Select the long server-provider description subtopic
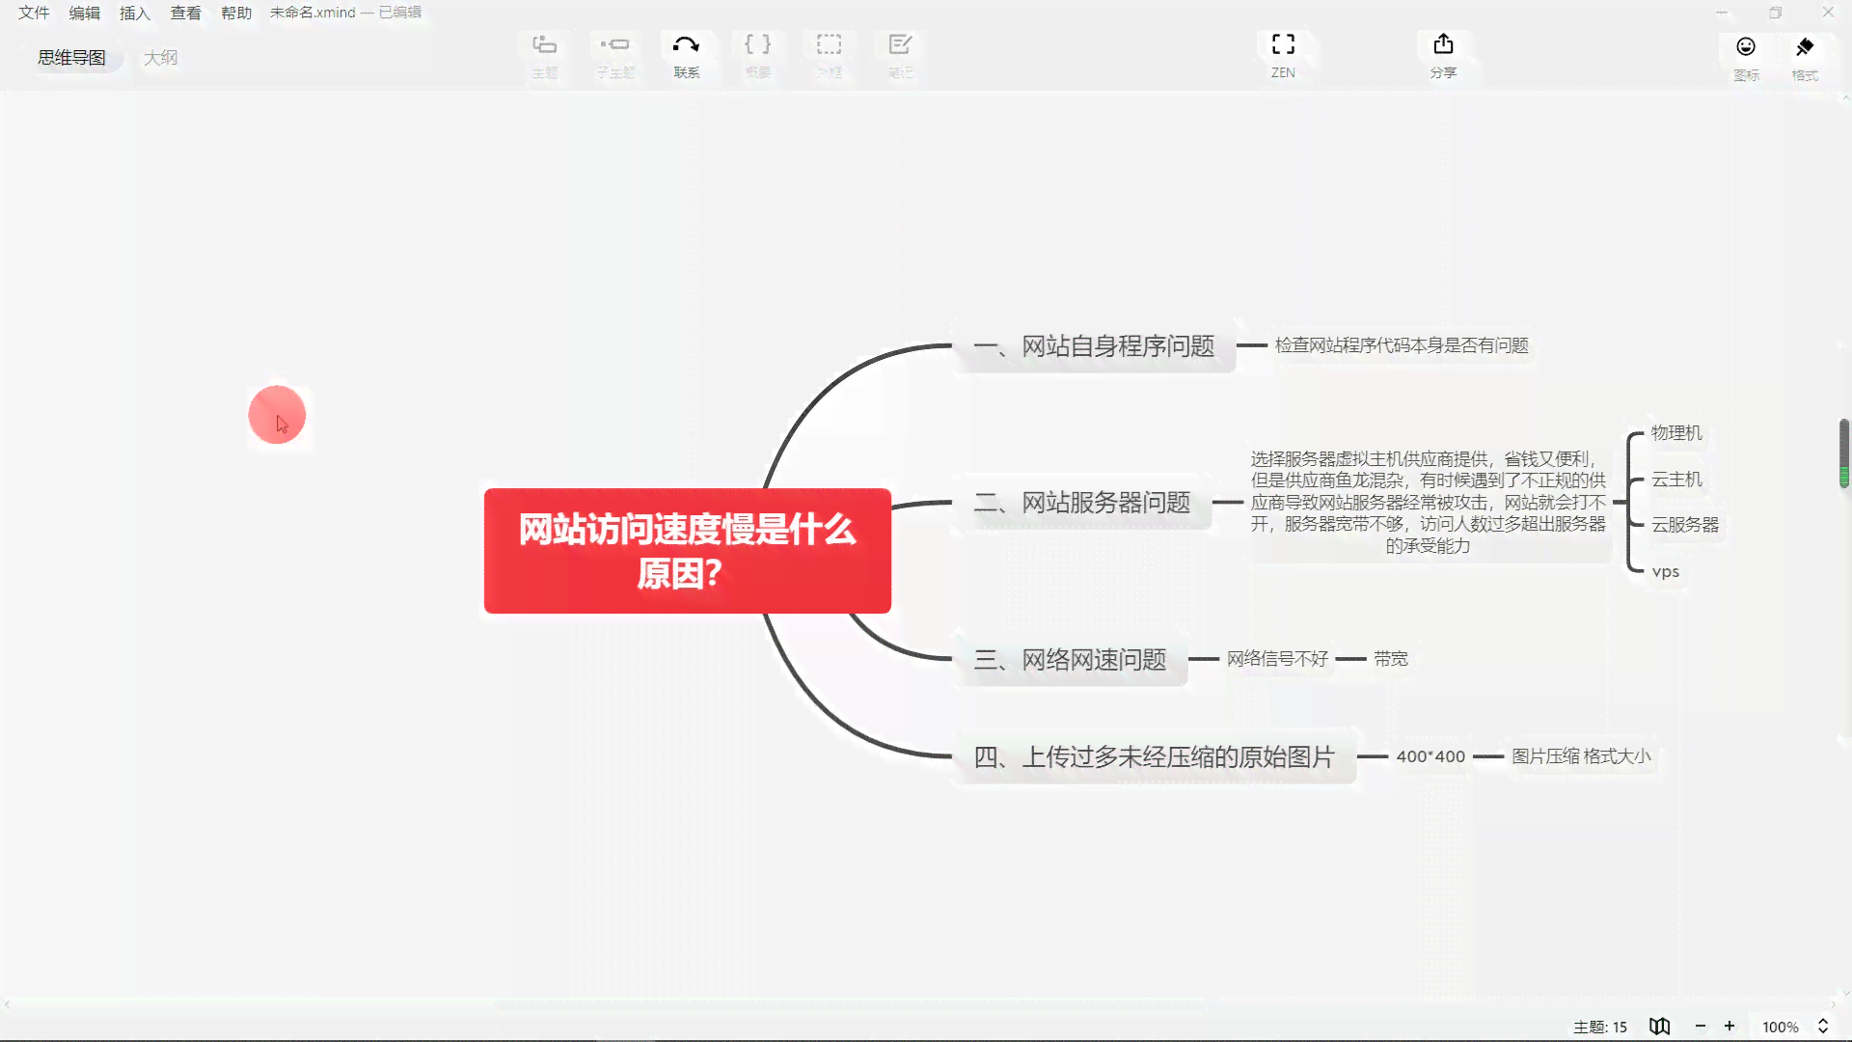This screenshot has height=1042, width=1852. pos(1428,502)
